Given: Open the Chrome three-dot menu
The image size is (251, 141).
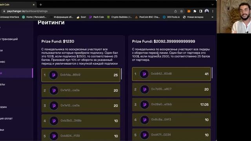Looking at the screenshot, I should 213,11.
